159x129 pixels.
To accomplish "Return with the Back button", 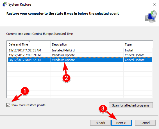I will click(x=100, y=123).
